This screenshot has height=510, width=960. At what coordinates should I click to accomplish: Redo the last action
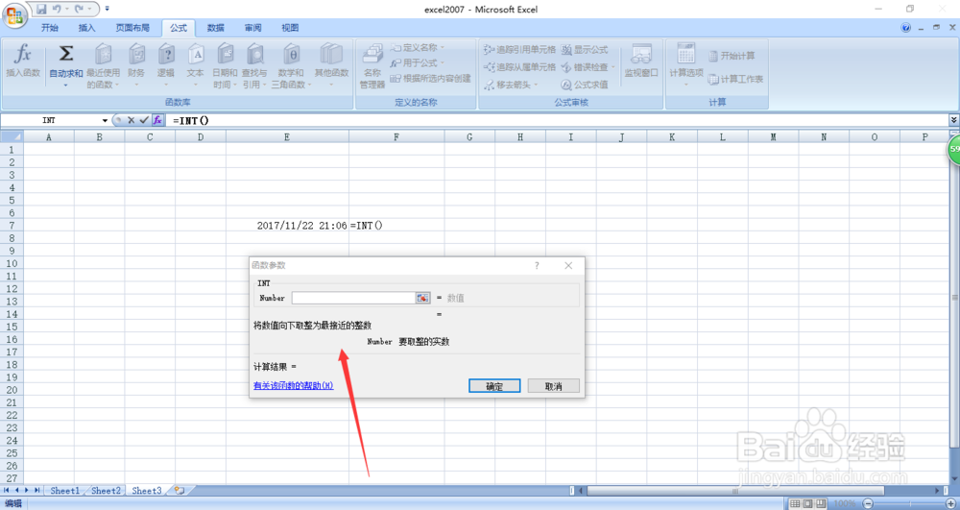79,10
